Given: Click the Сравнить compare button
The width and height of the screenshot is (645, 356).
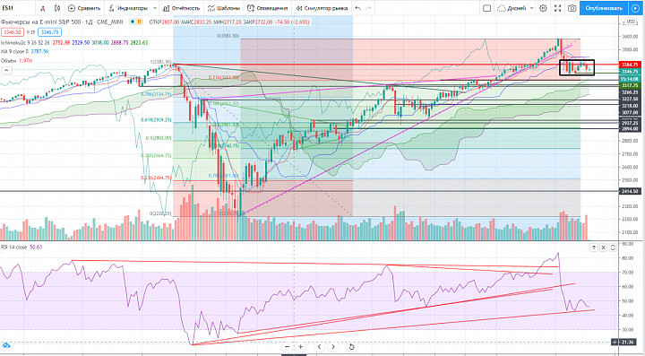Looking at the screenshot, I should (84, 8).
